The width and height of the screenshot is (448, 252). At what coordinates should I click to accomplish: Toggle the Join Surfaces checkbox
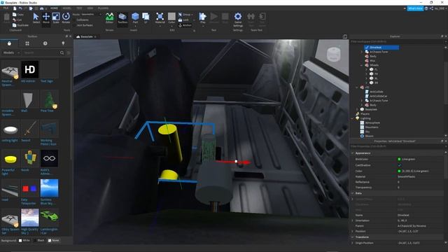coord(75,25)
